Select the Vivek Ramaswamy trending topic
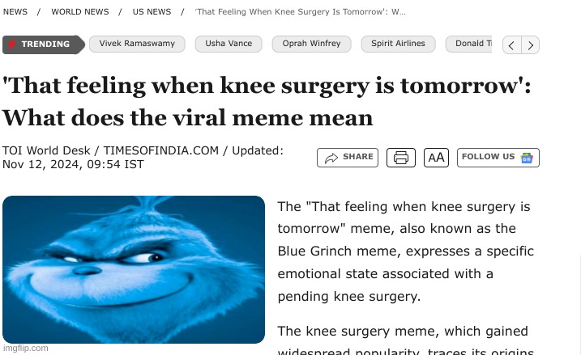Screen dimensions: 581x355 click(x=137, y=44)
